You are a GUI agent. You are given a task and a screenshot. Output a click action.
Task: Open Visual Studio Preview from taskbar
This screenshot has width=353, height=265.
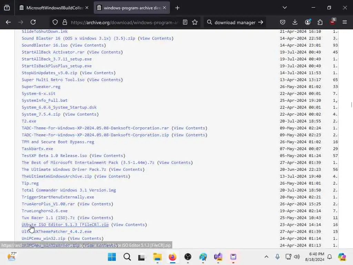point(218,257)
